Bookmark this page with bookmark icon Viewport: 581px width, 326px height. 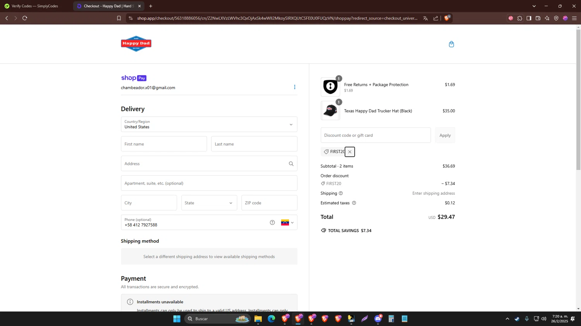pyautogui.click(x=119, y=18)
